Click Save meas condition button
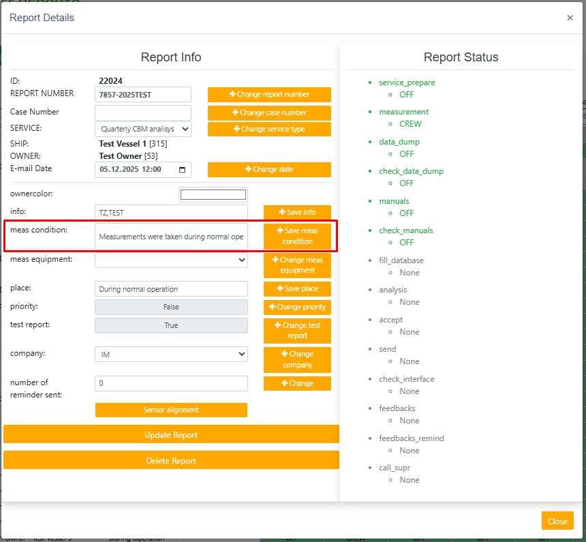The height and width of the screenshot is (542, 586). pyautogui.click(x=297, y=236)
